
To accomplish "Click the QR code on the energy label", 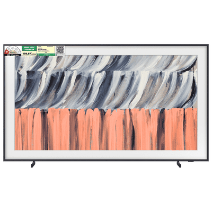I will (x=60, y=50).
